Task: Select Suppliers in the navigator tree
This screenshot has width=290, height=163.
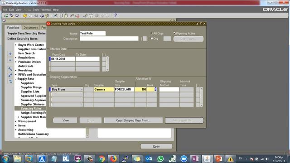Action: click(x=27, y=83)
